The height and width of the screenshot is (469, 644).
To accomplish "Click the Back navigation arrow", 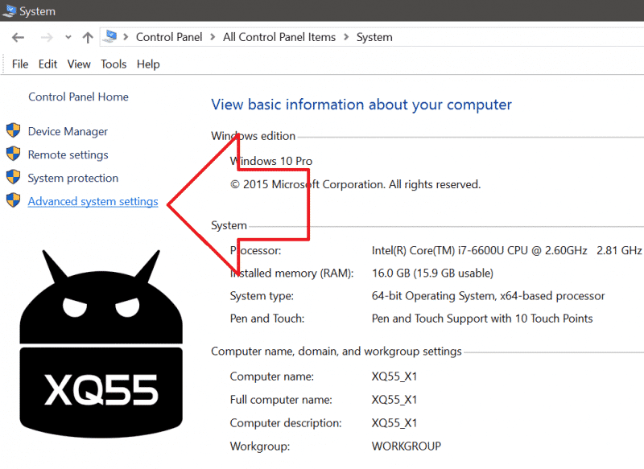I will coord(19,37).
